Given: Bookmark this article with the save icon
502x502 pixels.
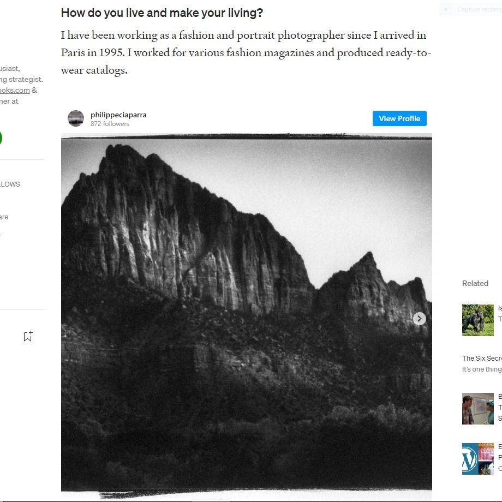Looking at the screenshot, I should 28,336.
